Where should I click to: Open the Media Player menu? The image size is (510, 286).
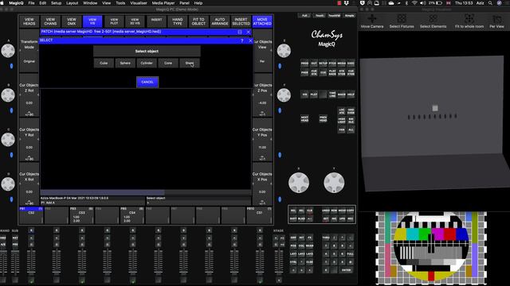(x=163, y=3)
